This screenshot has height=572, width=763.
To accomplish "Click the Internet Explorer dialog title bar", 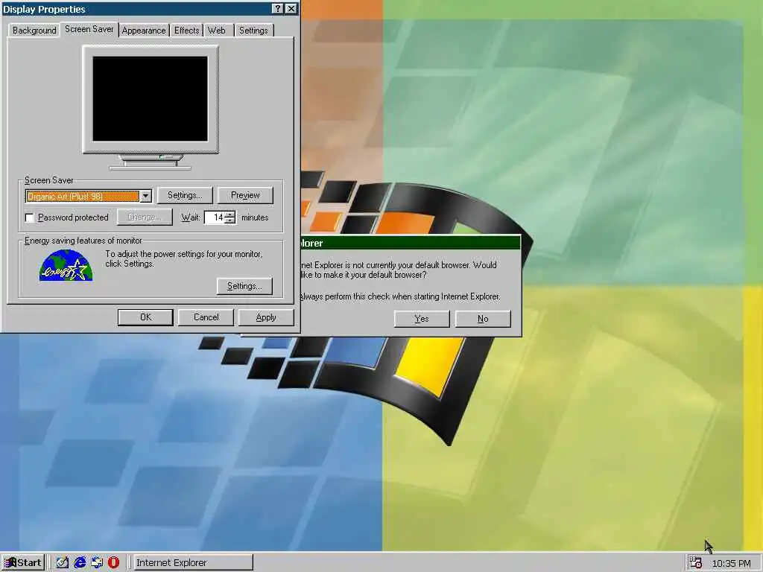I will 411,243.
